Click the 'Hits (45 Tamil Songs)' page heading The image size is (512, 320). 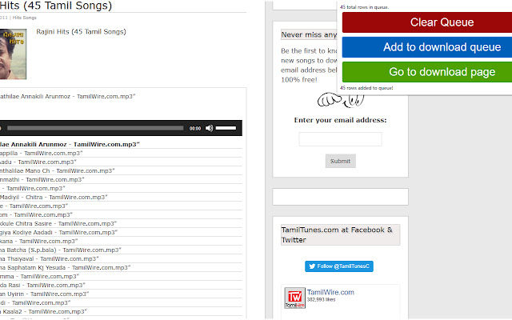tap(56, 6)
